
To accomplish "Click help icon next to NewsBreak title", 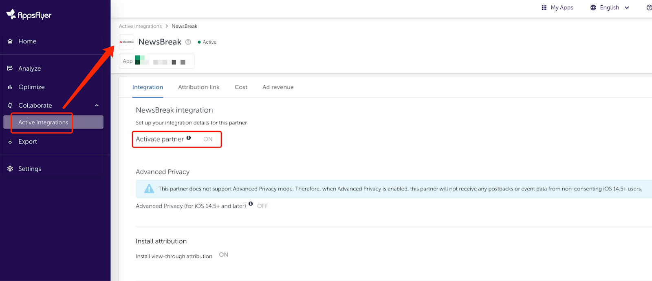I will coord(188,42).
